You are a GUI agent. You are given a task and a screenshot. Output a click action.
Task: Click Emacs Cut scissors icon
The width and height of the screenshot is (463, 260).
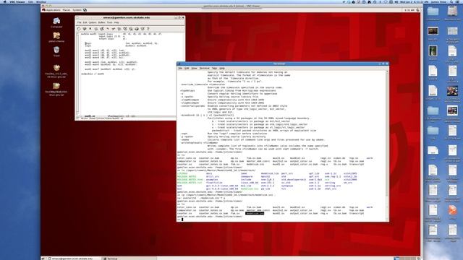114,29
